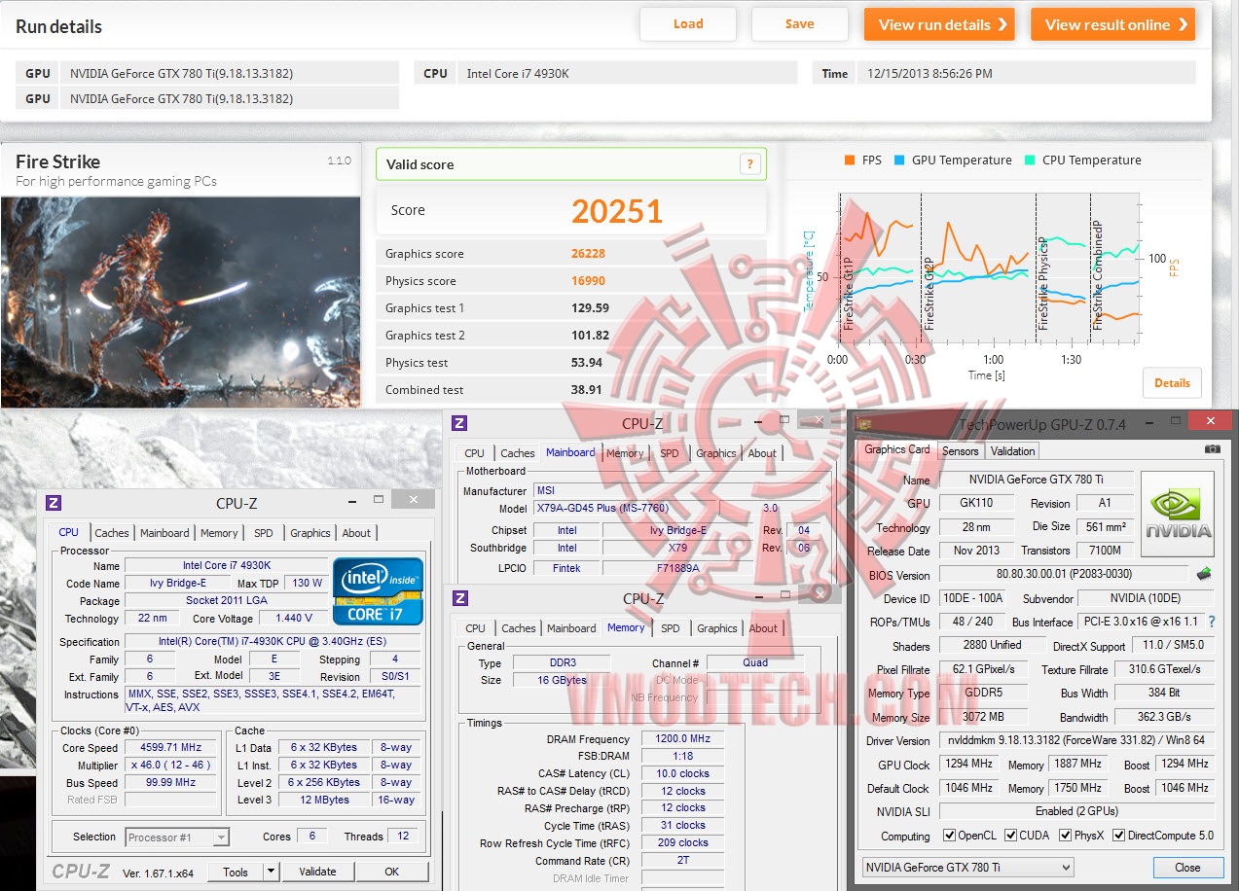The width and height of the screenshot is (1239, 891).
Task: Open Memory tab in the CPU-Z CPU window
Action: point(219,532)
